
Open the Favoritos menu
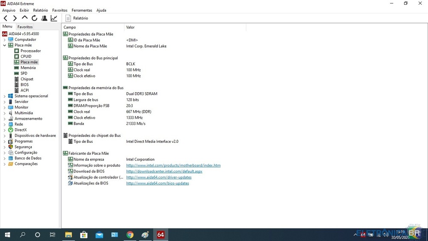click(59, 10)
